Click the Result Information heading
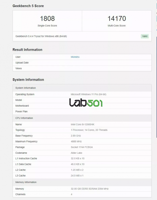The height and width of the screenshot is (200, 157). tap(27, 50)
